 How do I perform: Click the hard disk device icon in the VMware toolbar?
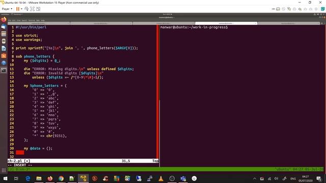[x=278, y=9]
